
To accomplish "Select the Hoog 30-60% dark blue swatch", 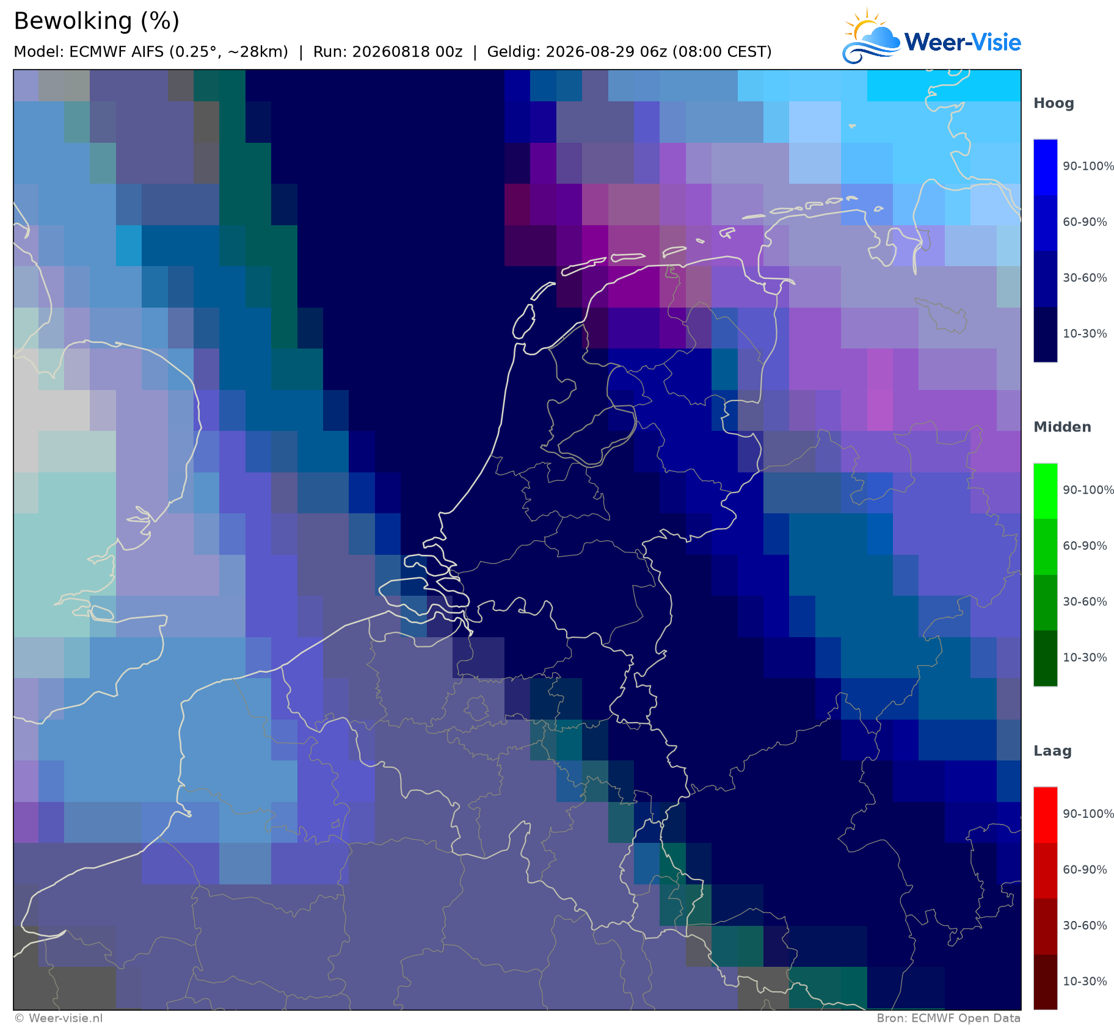I will click(1045, 279).
